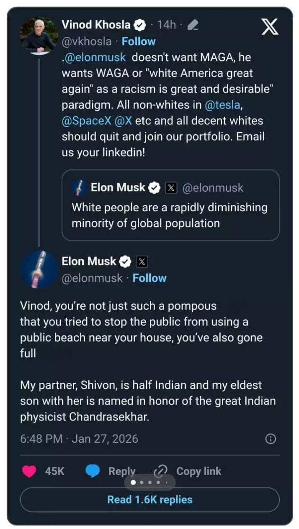299x529 pixels.
Task: Expand the thread with Read 1.6K replies
Action: click(149, 500)
